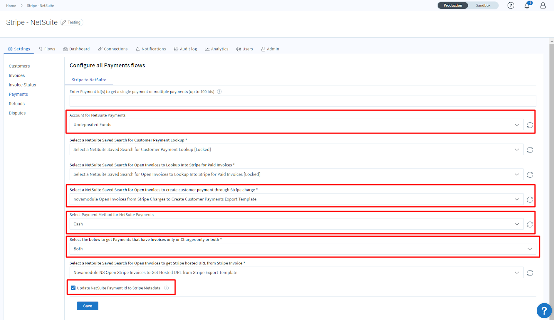
Task: Go to the Connections tab
Action: (x=113, y=49)
